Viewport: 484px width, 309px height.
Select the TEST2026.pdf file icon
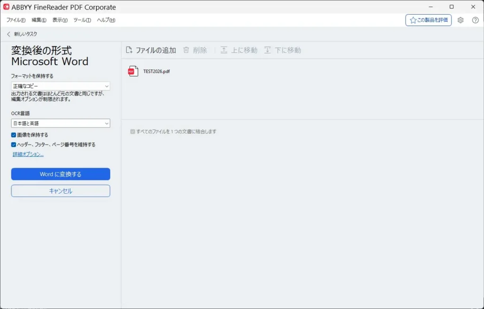point(133,71)
